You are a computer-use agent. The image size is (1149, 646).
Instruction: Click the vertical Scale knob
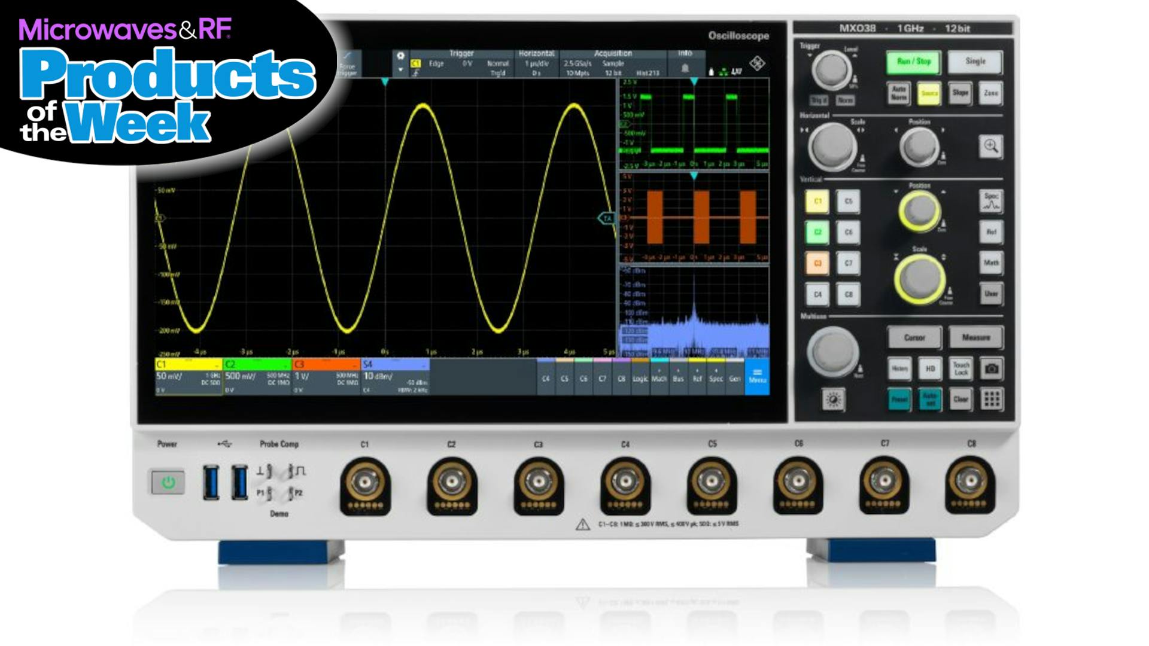[919, 278]
